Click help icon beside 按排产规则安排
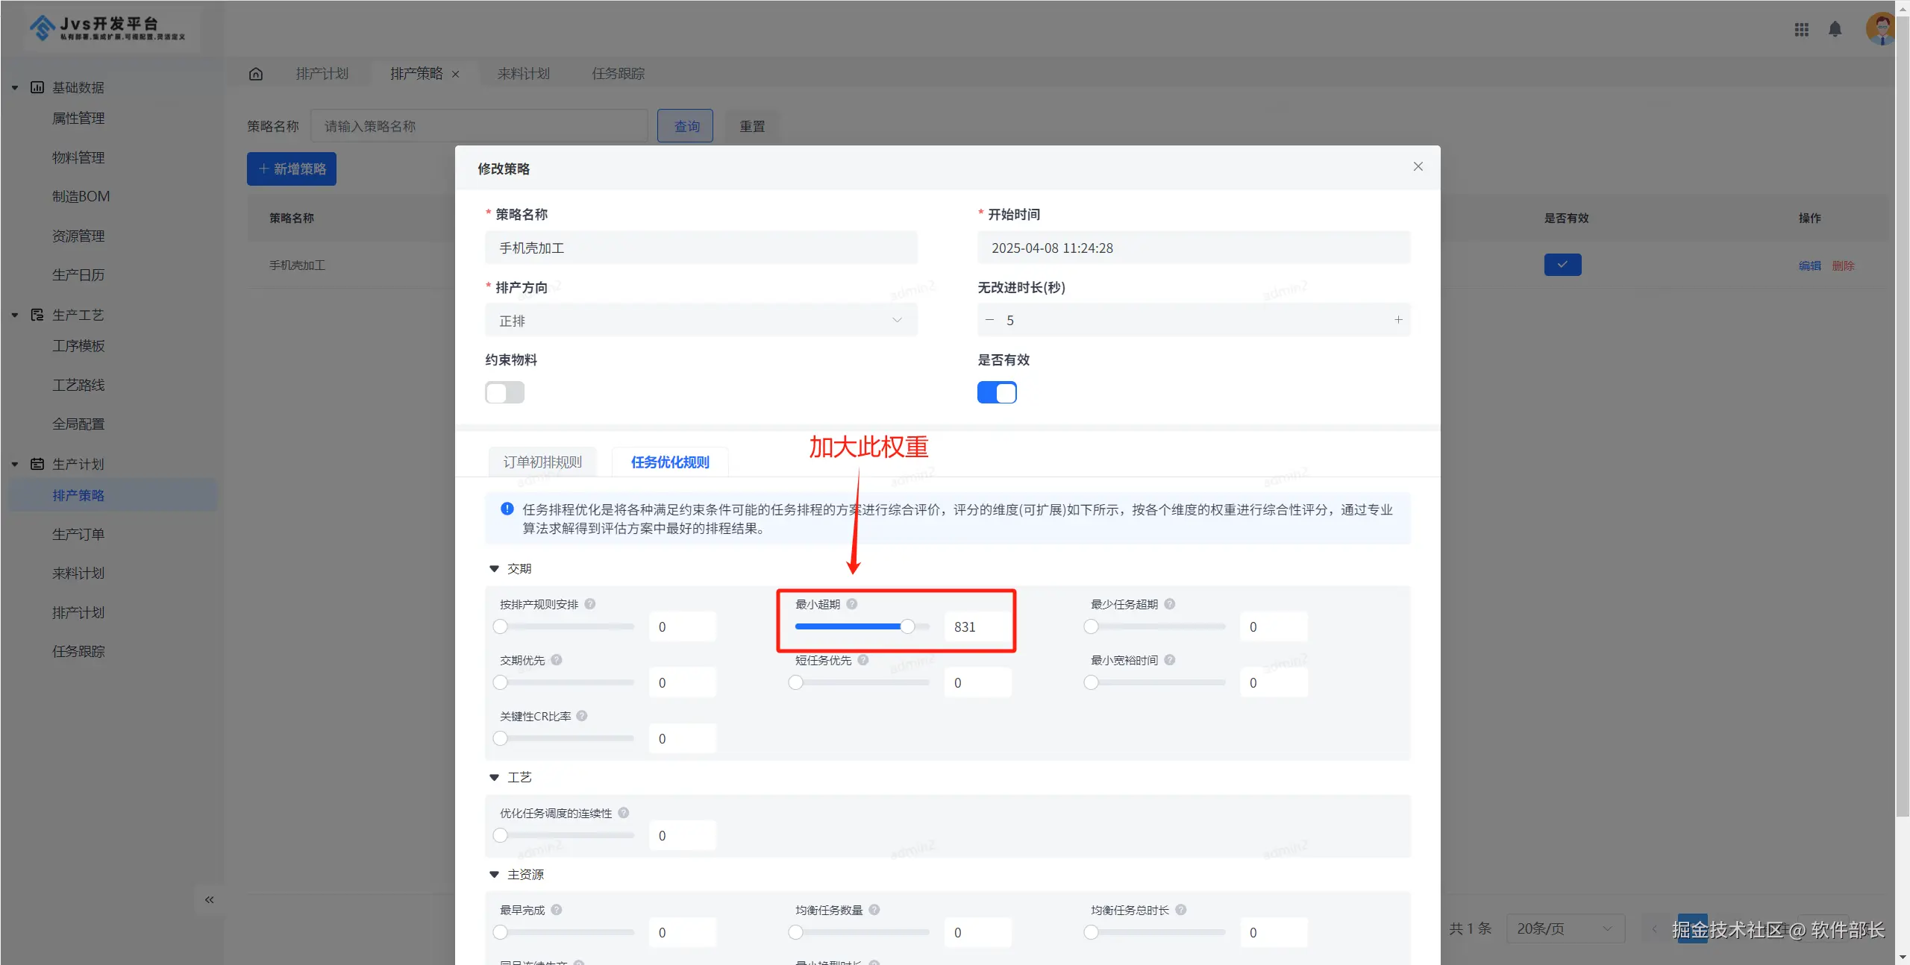Screen dimensions: 1910x965 point(590,604)
